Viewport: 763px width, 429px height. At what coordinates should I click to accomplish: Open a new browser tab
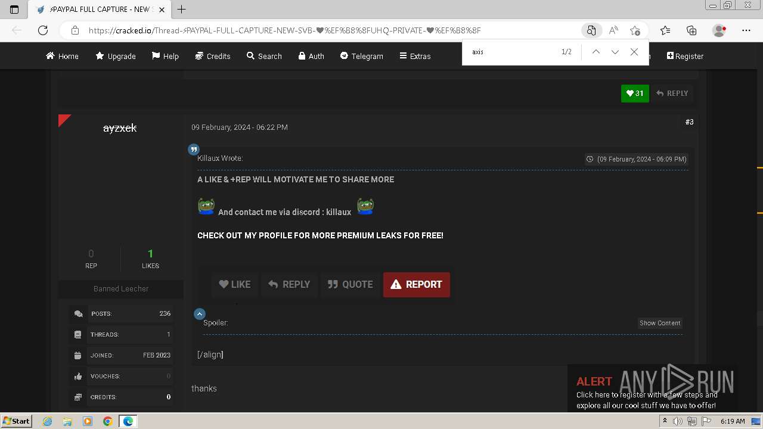181,9
